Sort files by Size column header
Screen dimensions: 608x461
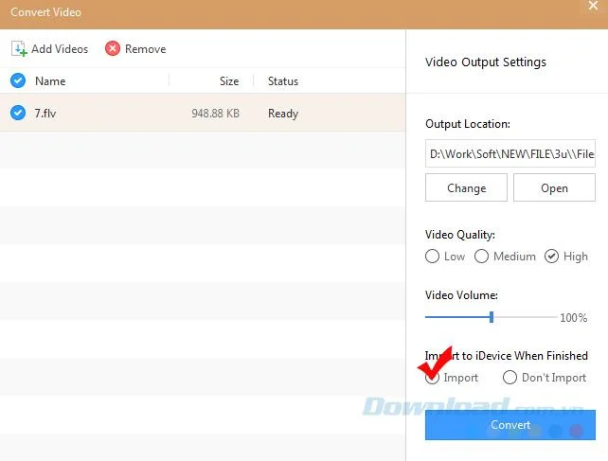(229, 81)
